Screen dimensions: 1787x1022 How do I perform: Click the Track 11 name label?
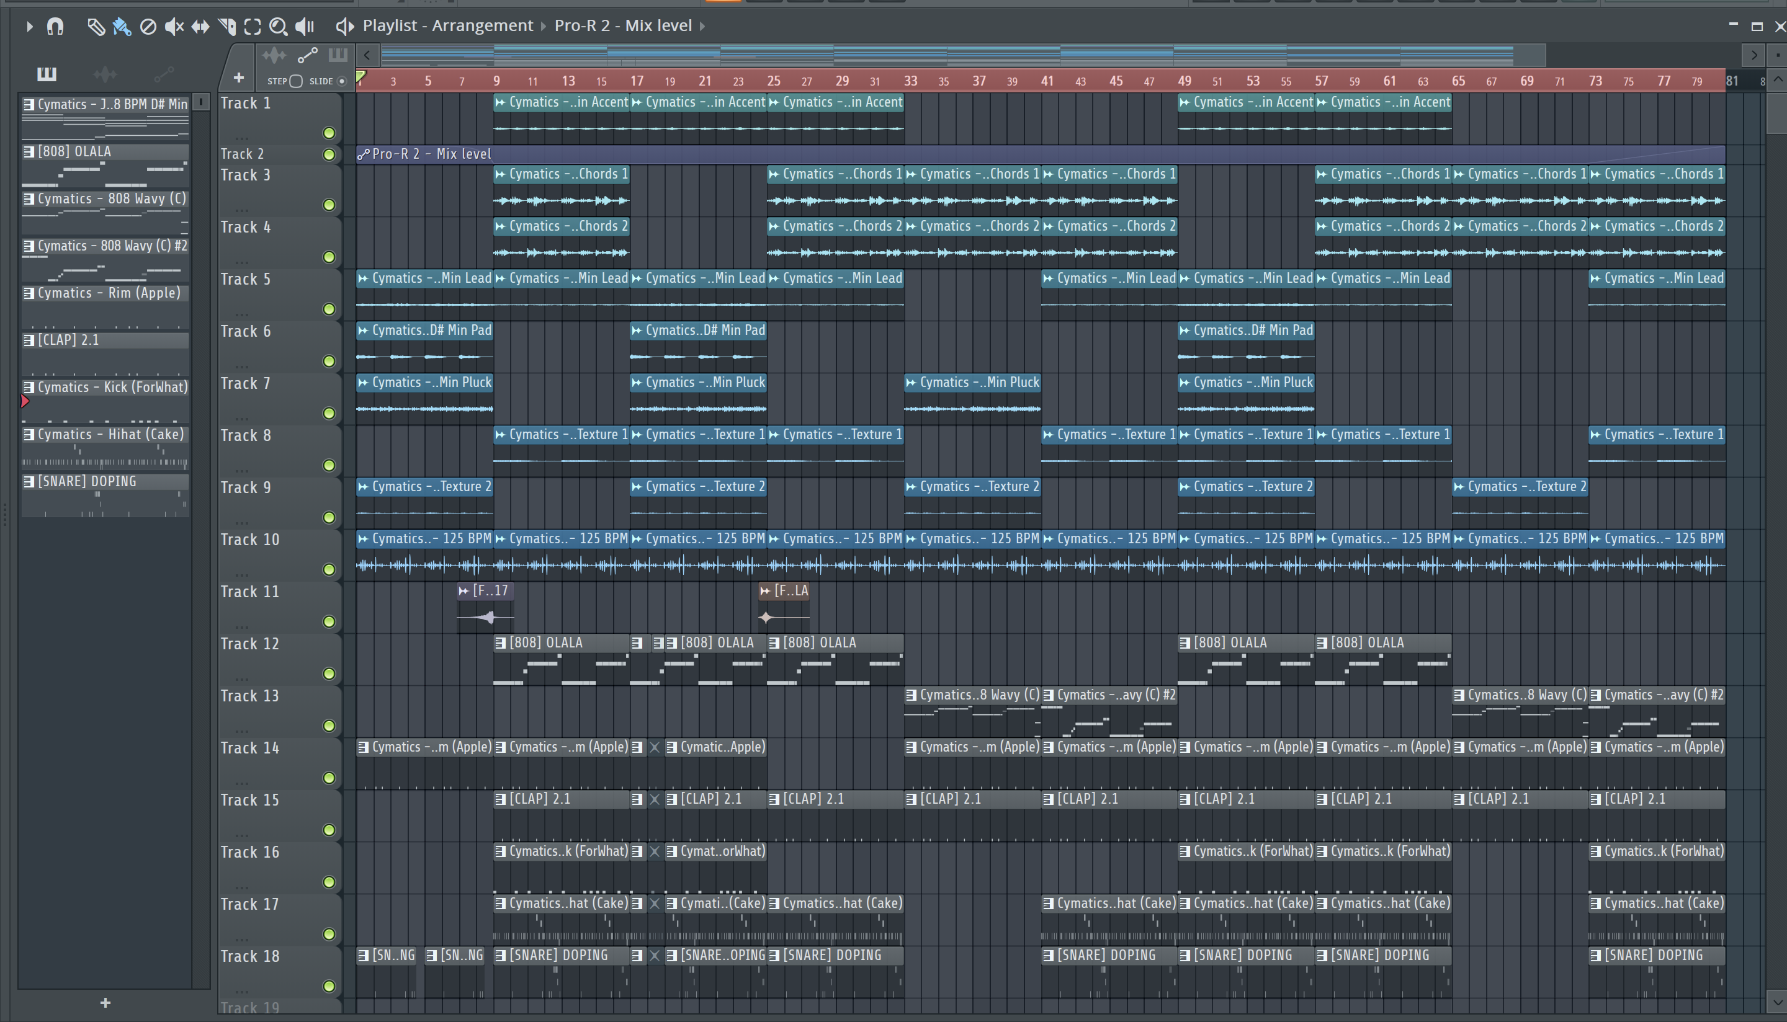tap(250, 592)
